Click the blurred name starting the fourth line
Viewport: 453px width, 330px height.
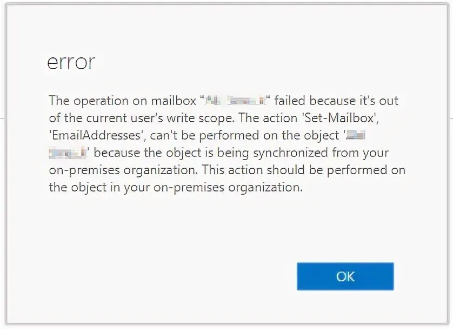coord(68,153)
